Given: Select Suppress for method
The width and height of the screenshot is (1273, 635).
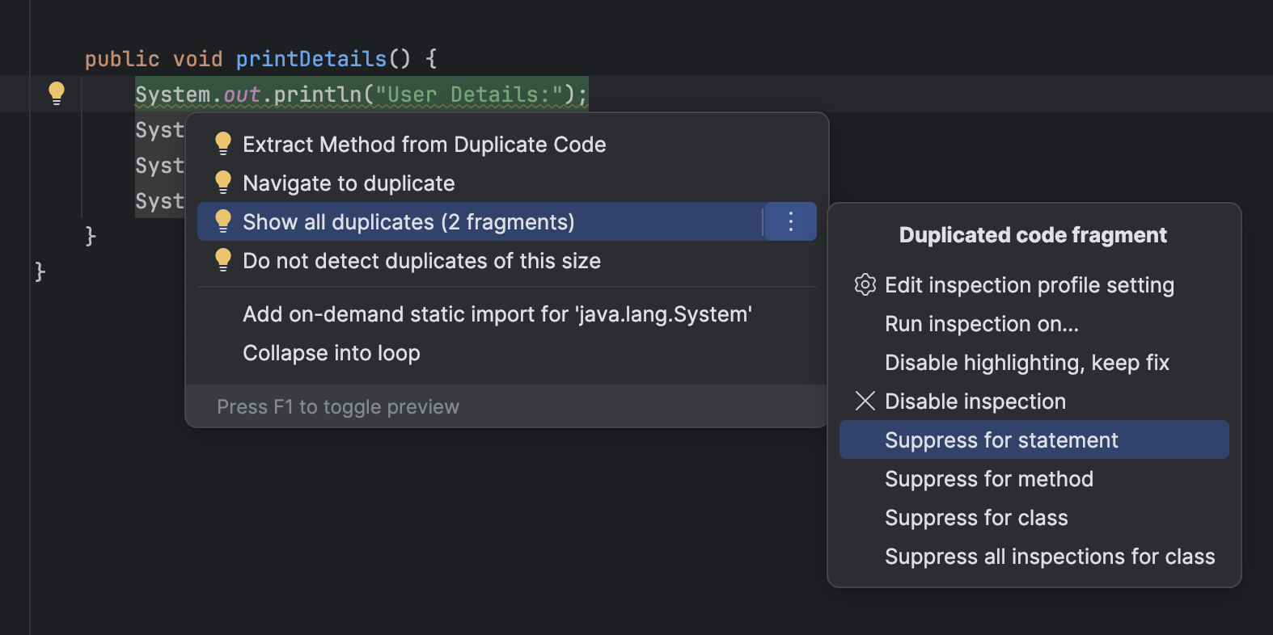Looking at the screenshot, I should click(x=988, y=479).
